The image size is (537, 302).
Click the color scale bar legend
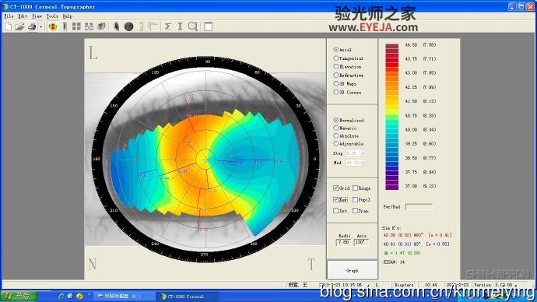click(391, 117)
